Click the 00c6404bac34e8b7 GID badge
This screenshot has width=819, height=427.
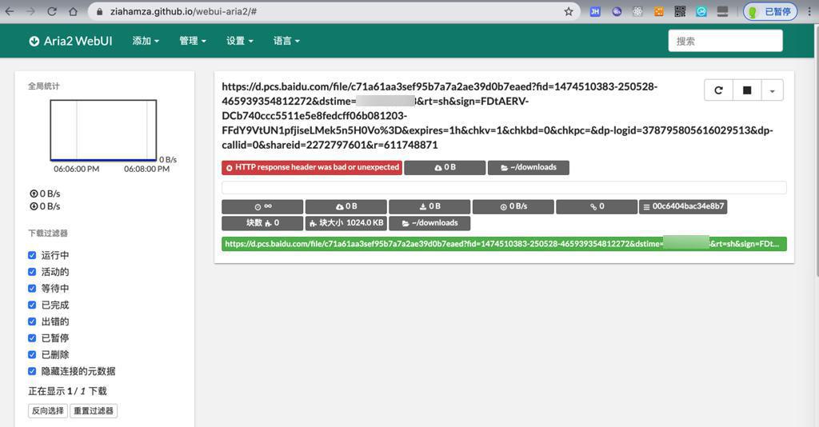683,207
